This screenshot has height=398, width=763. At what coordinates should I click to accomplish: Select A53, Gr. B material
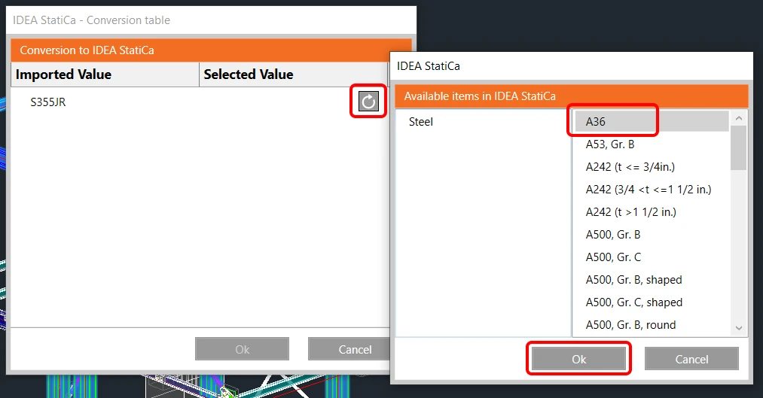pyautogui.click(x=652, y=144)
